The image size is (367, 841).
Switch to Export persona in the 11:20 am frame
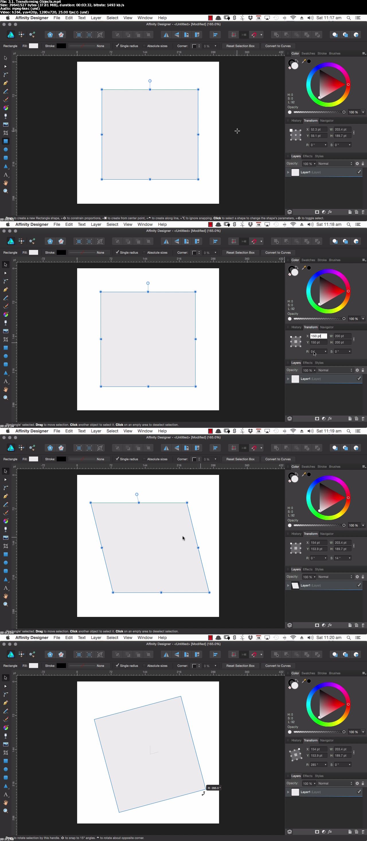click(x=32, y=654)
